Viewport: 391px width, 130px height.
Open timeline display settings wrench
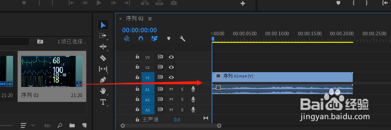(182, 39)
